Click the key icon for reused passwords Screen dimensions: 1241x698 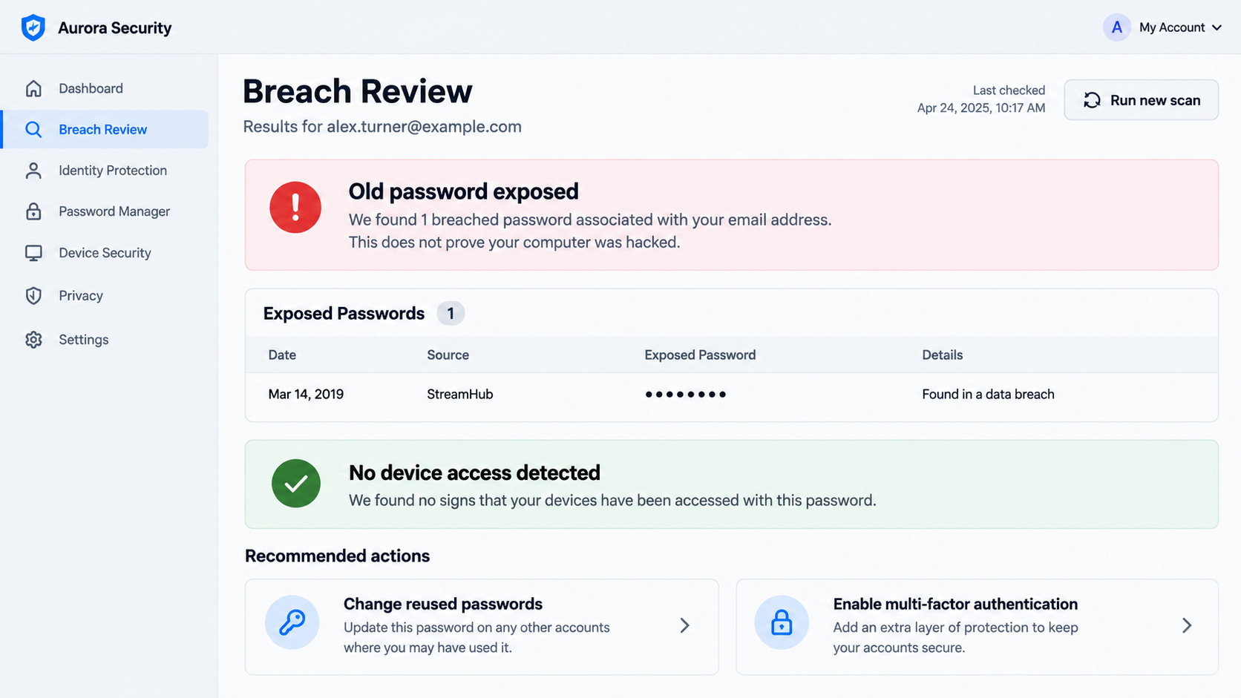pyautogui.click(x=292, y=622)
